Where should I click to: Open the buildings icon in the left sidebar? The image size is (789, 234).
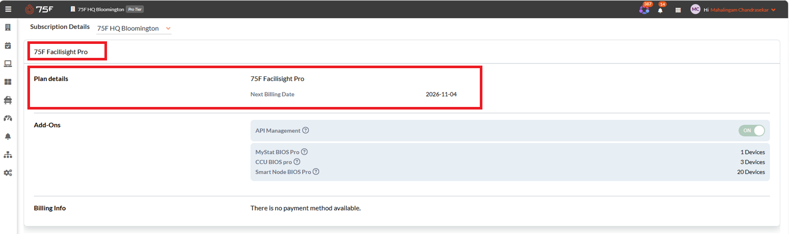(8, 27)
